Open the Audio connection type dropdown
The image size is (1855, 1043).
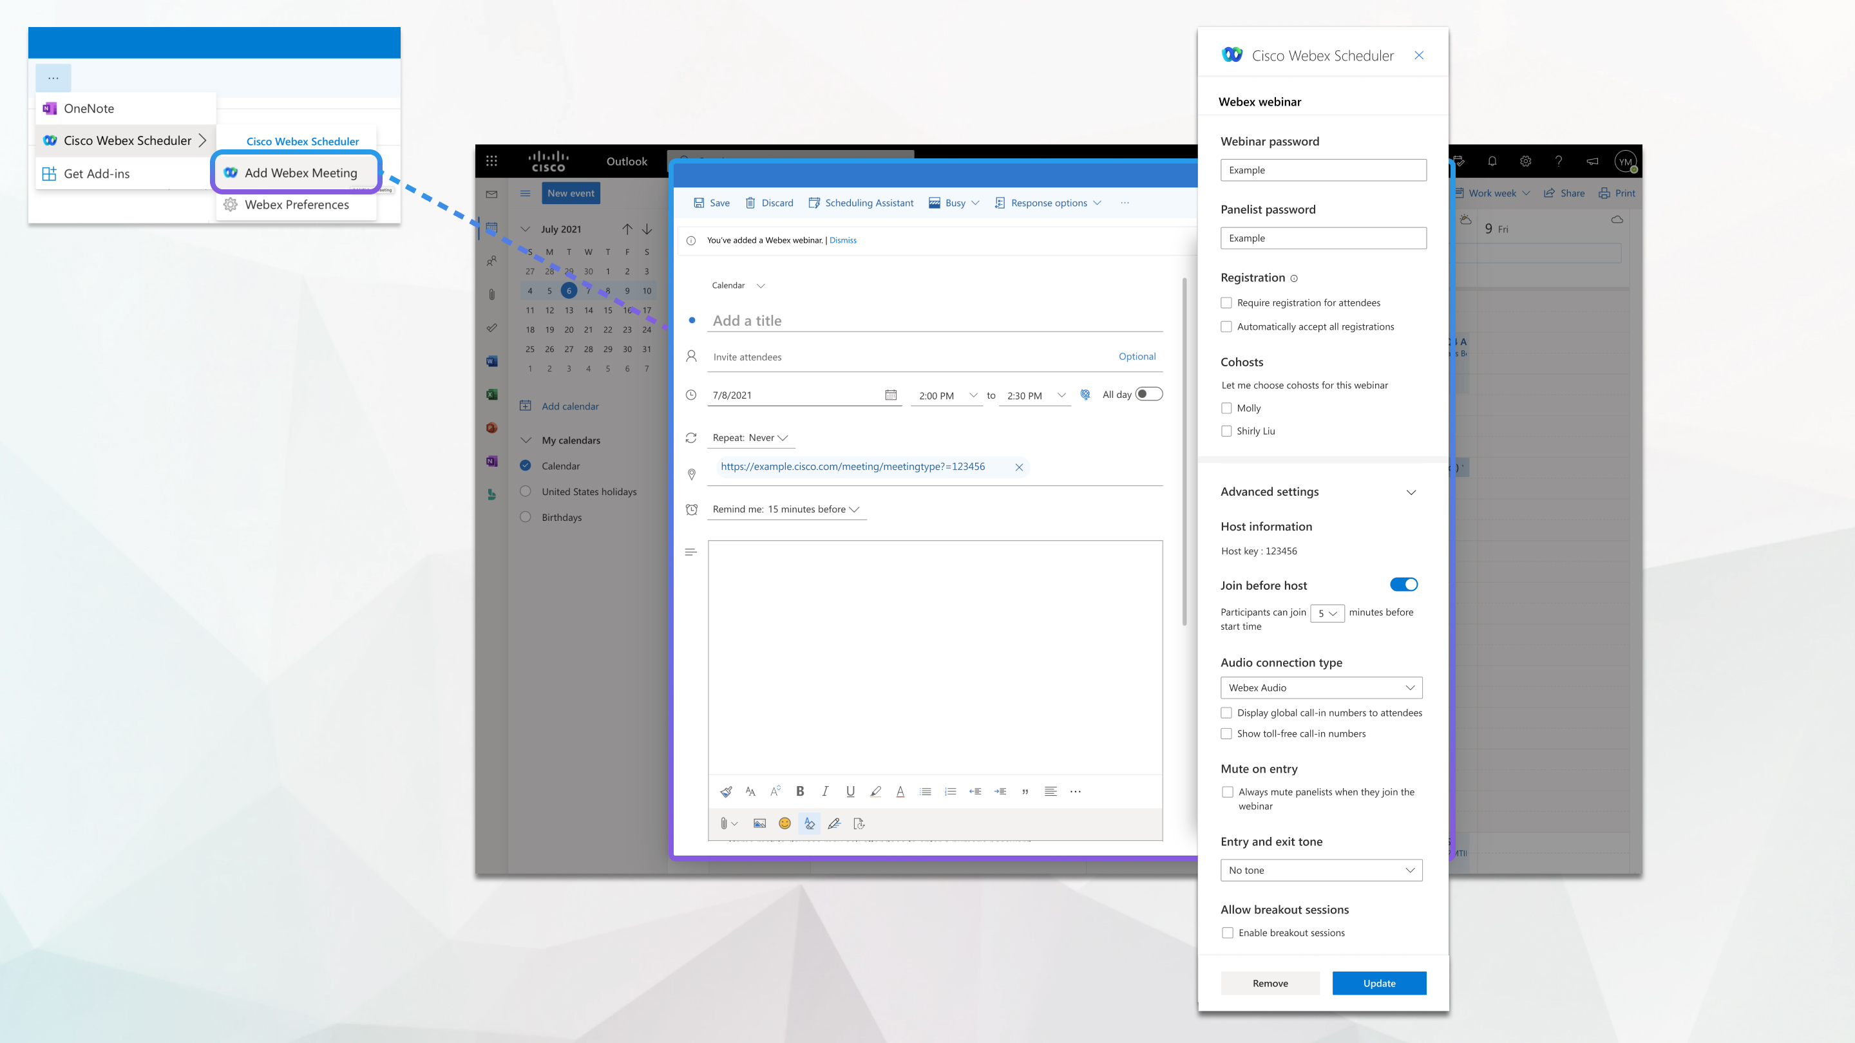point(1320,688)
